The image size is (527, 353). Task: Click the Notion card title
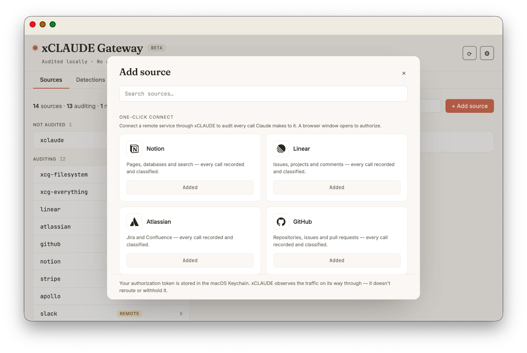click(155, 149)
